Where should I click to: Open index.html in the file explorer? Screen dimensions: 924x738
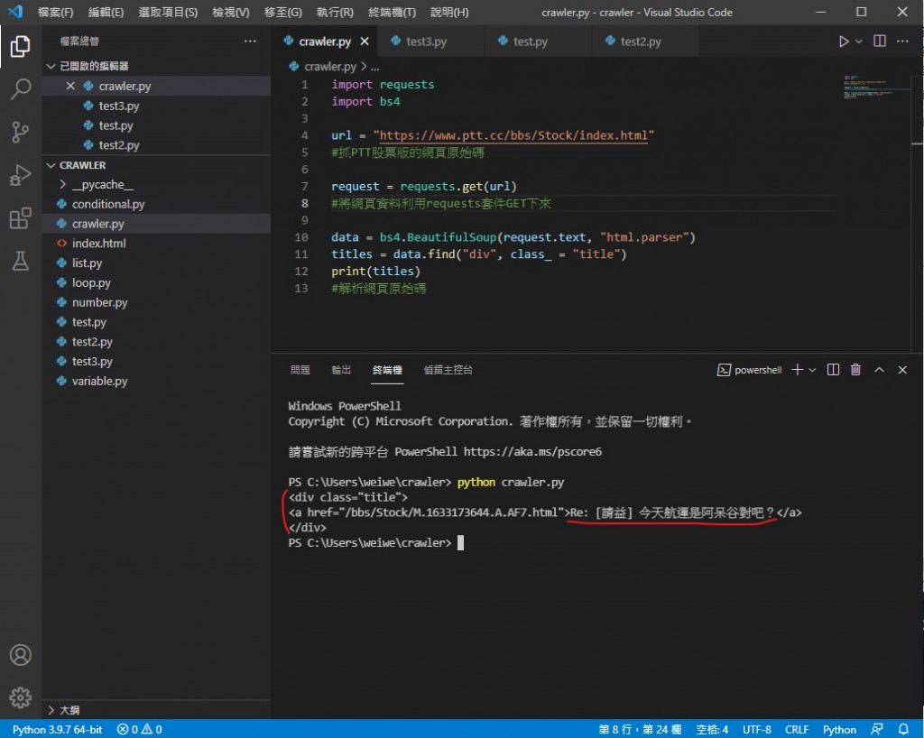tap(98, 244)
